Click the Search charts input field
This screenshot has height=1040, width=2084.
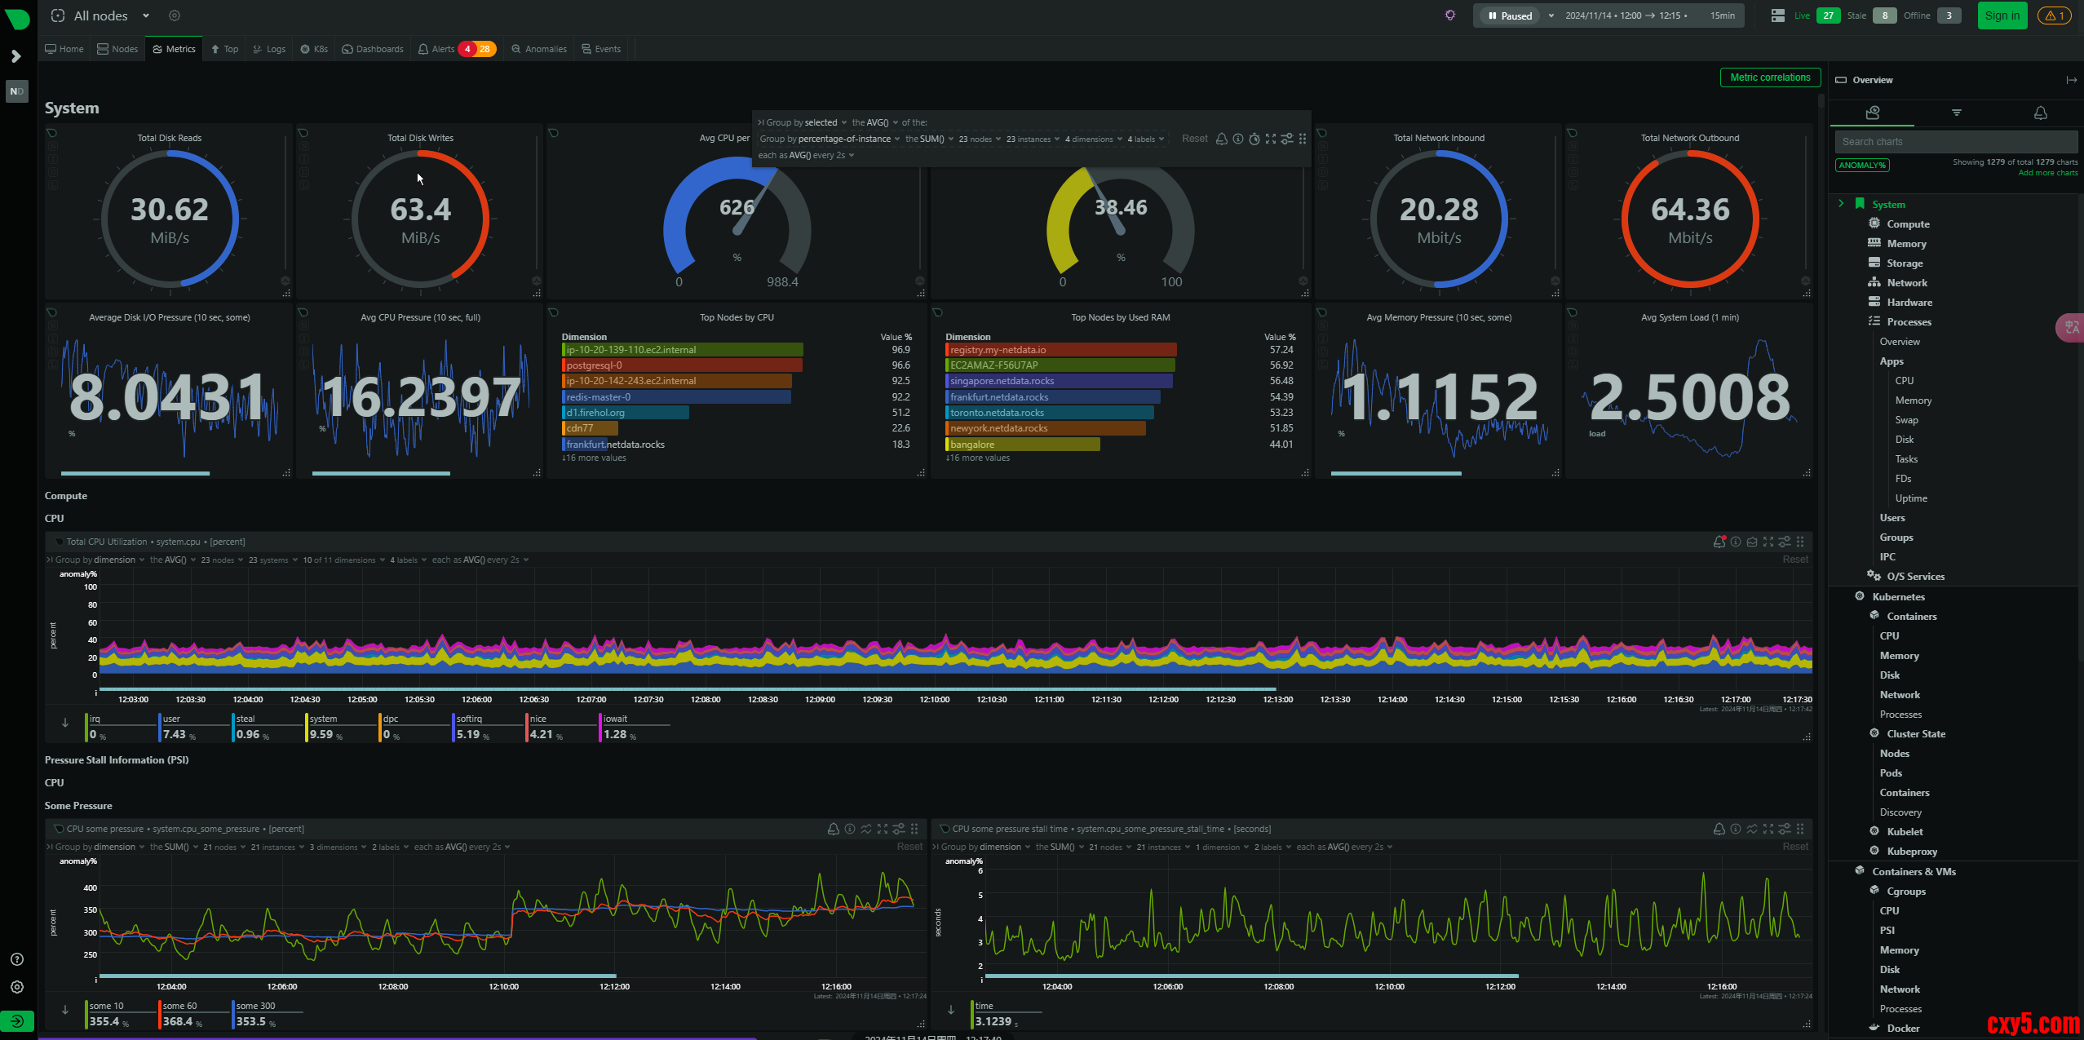(1955, 142)
